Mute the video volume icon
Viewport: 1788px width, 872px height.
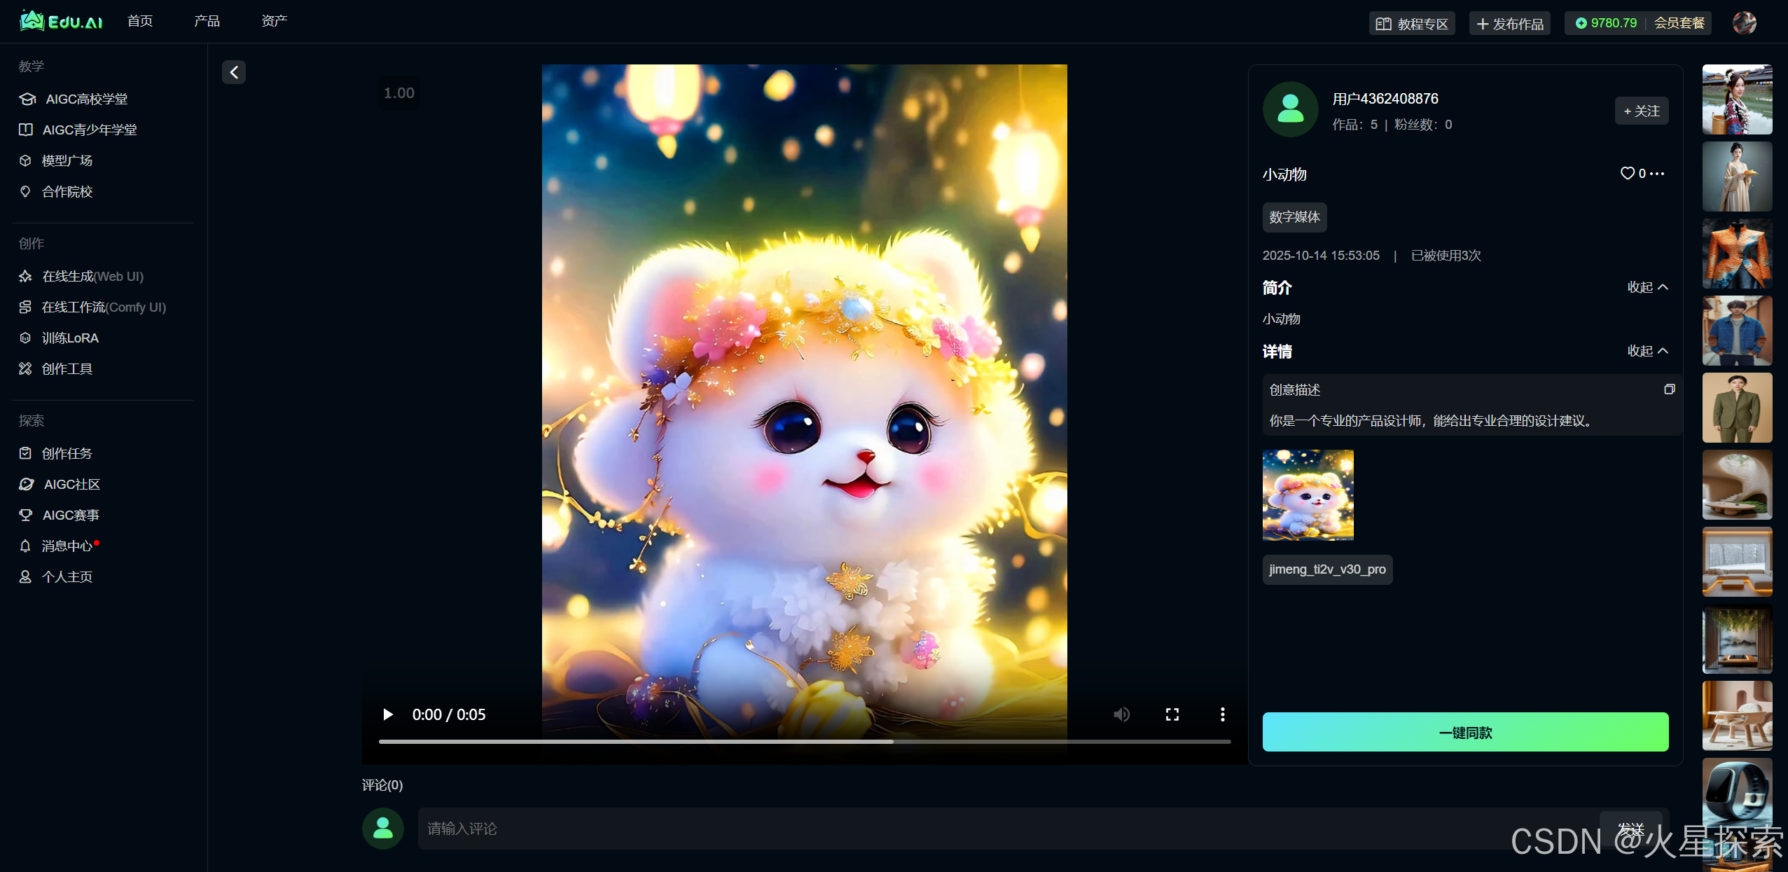click(x=1121, y=714)
